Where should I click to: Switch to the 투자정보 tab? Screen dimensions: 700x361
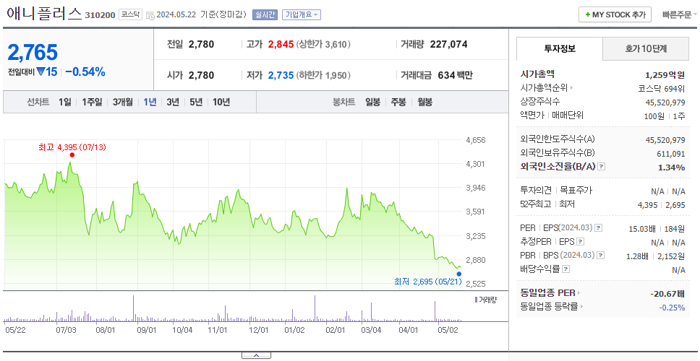click(x=560, y=49)
